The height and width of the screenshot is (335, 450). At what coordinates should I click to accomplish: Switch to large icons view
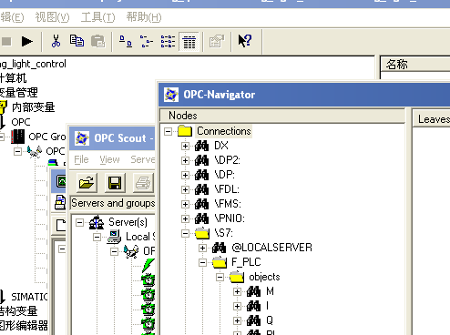pos(126,41)
